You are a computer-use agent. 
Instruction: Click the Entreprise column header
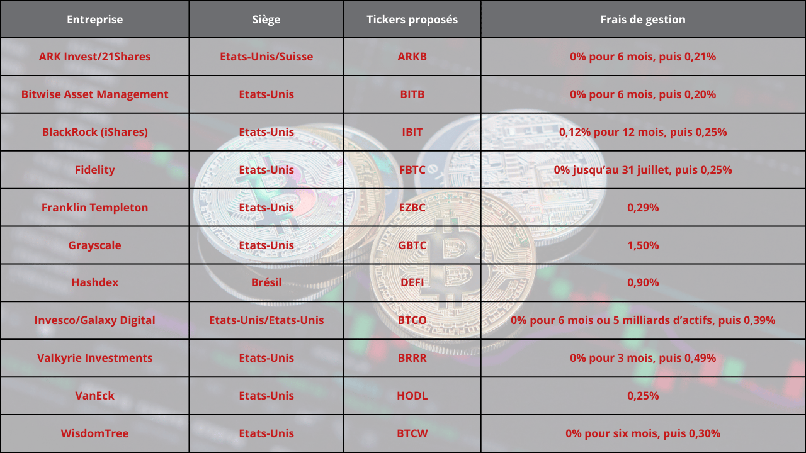(x=94, y=20)
